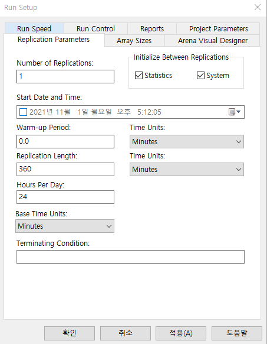The image size is (267, 344).
Task: Expand the Base Time Units dropdown
Action: 65,226
